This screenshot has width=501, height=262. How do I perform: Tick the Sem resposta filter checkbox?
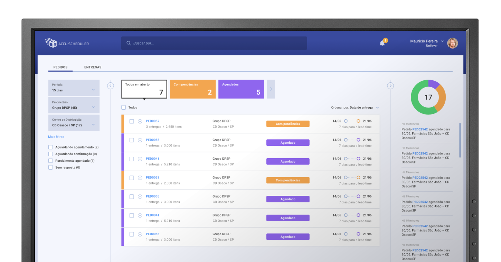coord(51,168)
